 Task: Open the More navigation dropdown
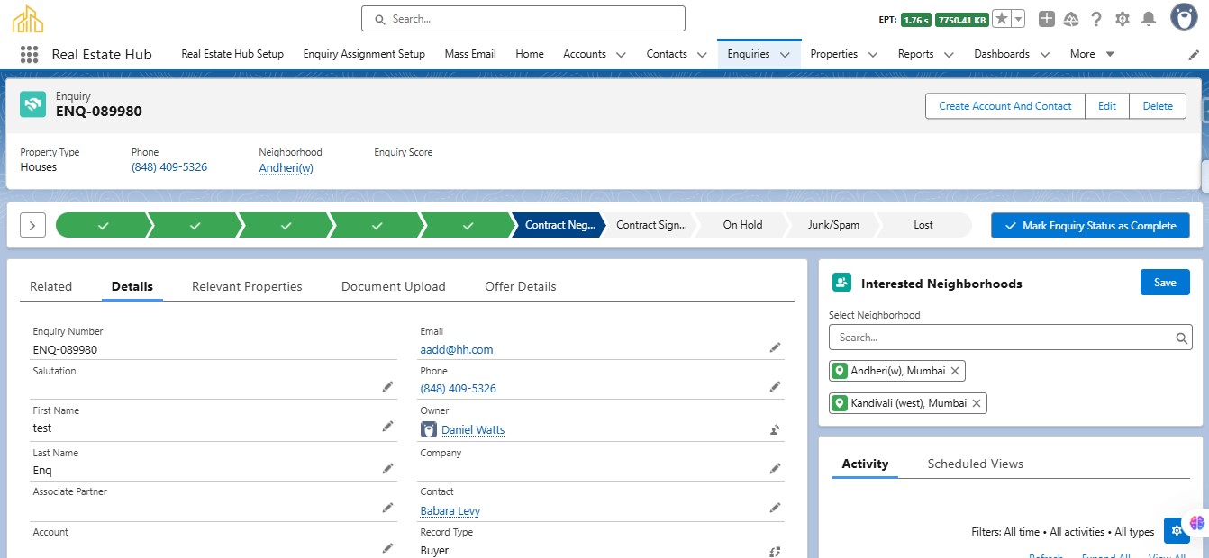pos(1092,54)
